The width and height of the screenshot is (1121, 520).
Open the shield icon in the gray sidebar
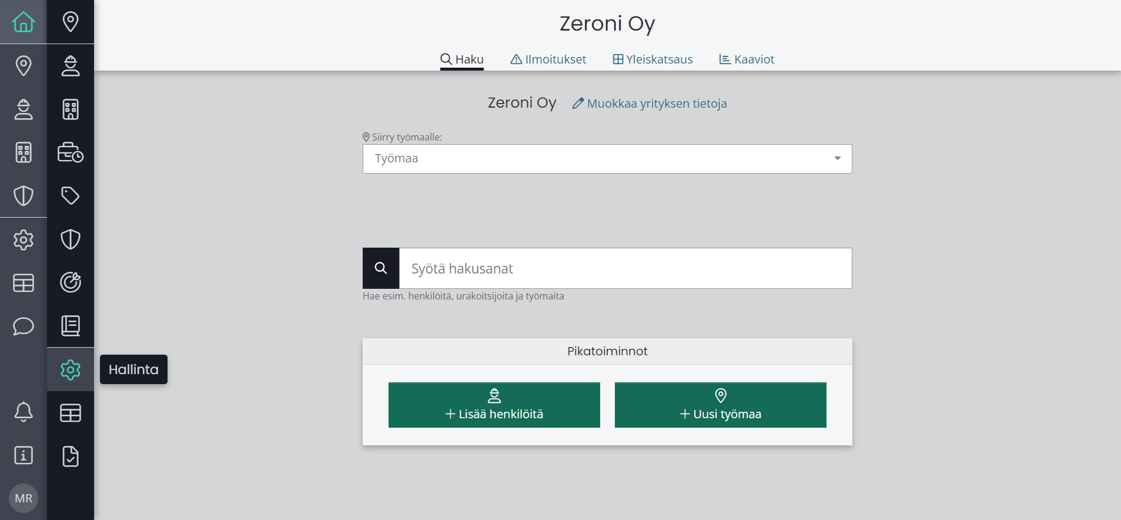[x=24, y=196]
